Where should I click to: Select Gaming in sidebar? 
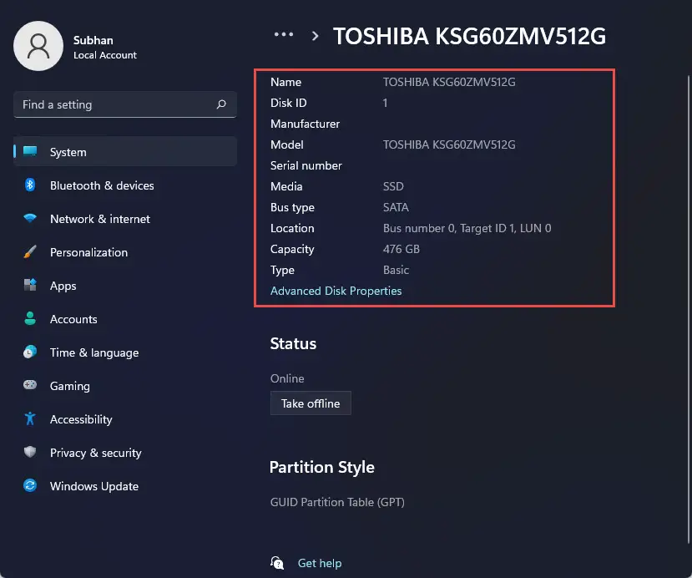point(125,386)
